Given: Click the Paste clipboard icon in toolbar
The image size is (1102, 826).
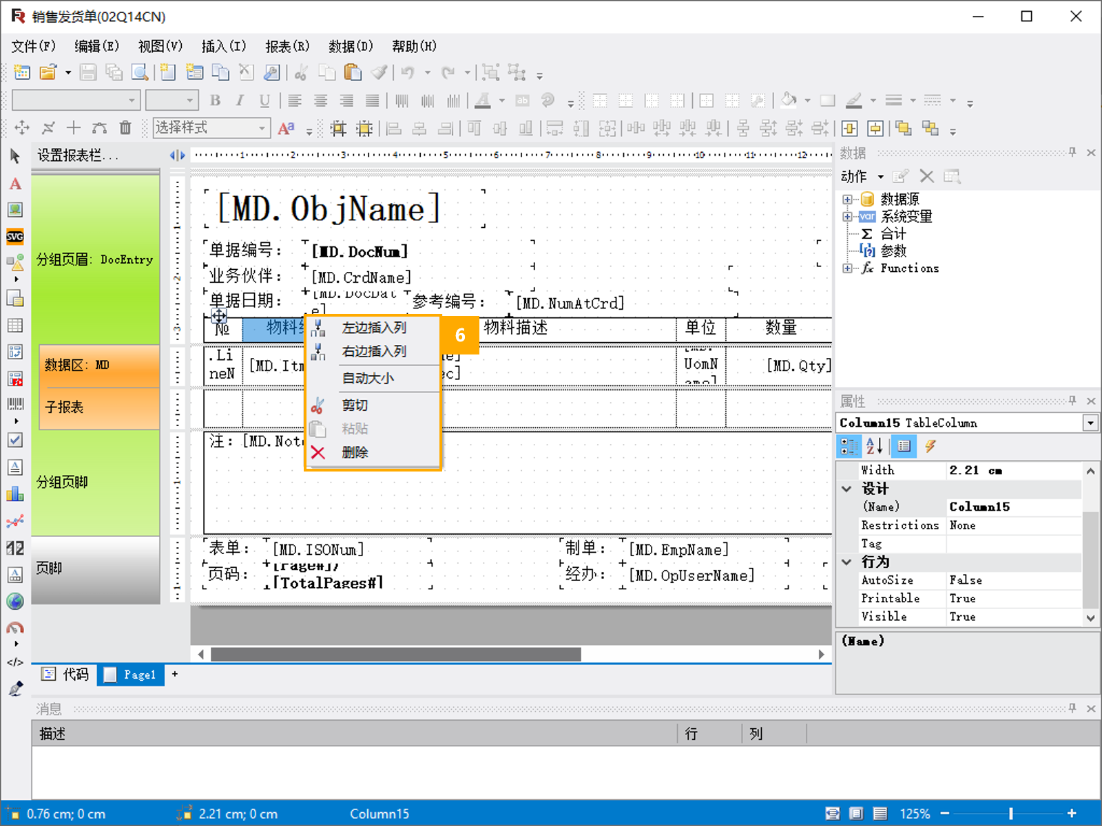Looking at the screenshot, I should click(353, 72).
